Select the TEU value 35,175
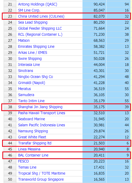Image resolution: width=132 pixels, height=183 pixels. 99,107
